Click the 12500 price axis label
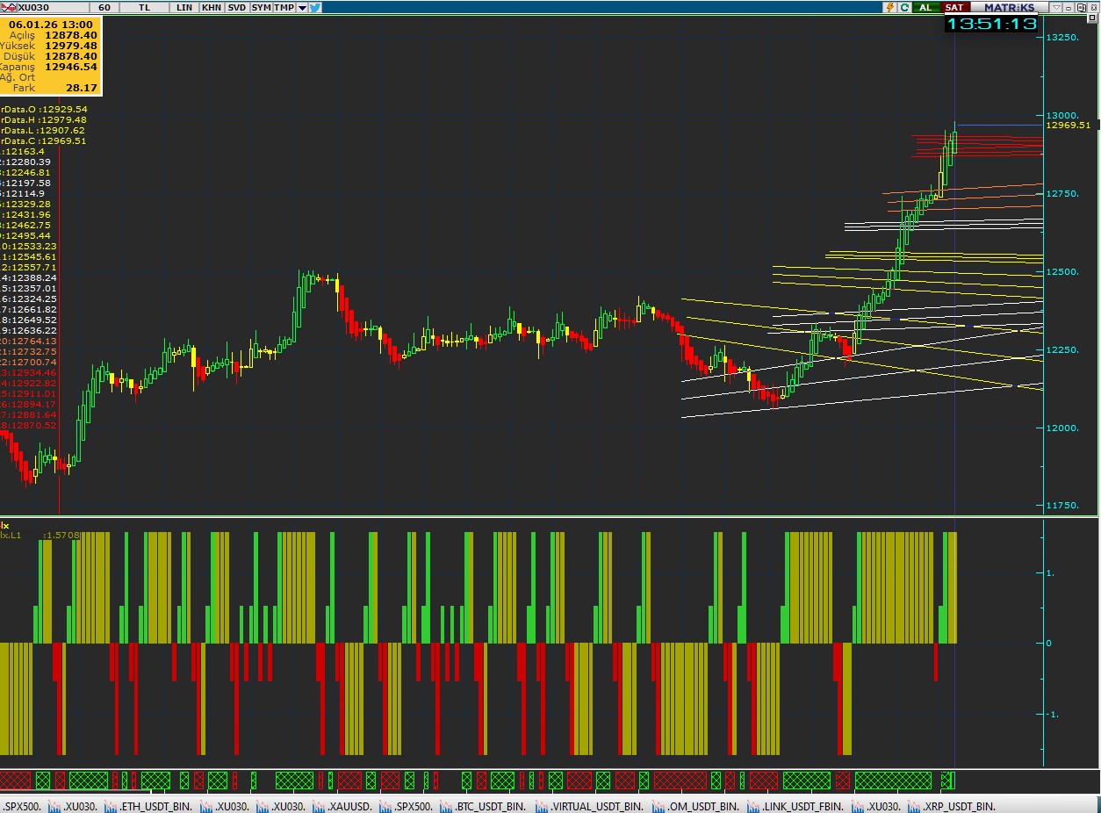1101x813 pixels. click(1062, 272)
